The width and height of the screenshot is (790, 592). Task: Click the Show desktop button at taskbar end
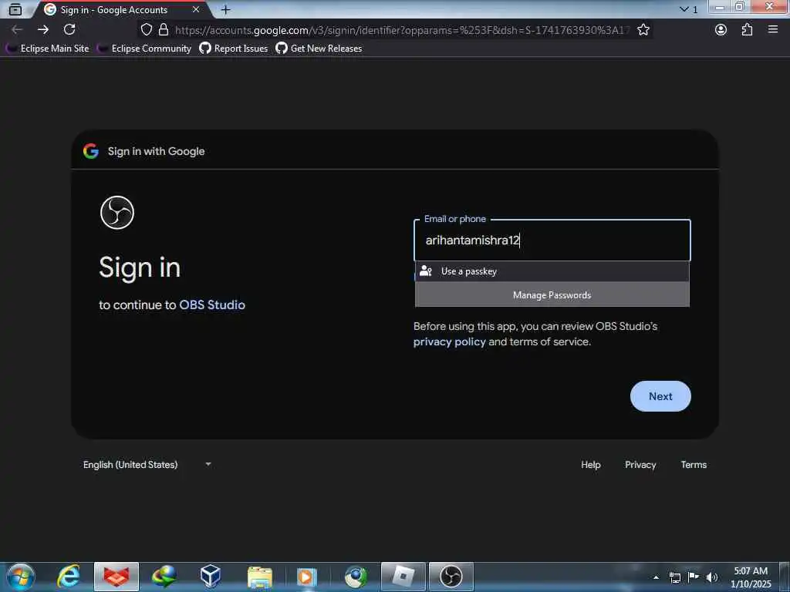tap(785, 577)
